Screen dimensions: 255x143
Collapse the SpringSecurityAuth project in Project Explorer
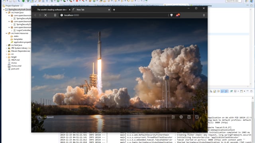[x=4, y=10]
